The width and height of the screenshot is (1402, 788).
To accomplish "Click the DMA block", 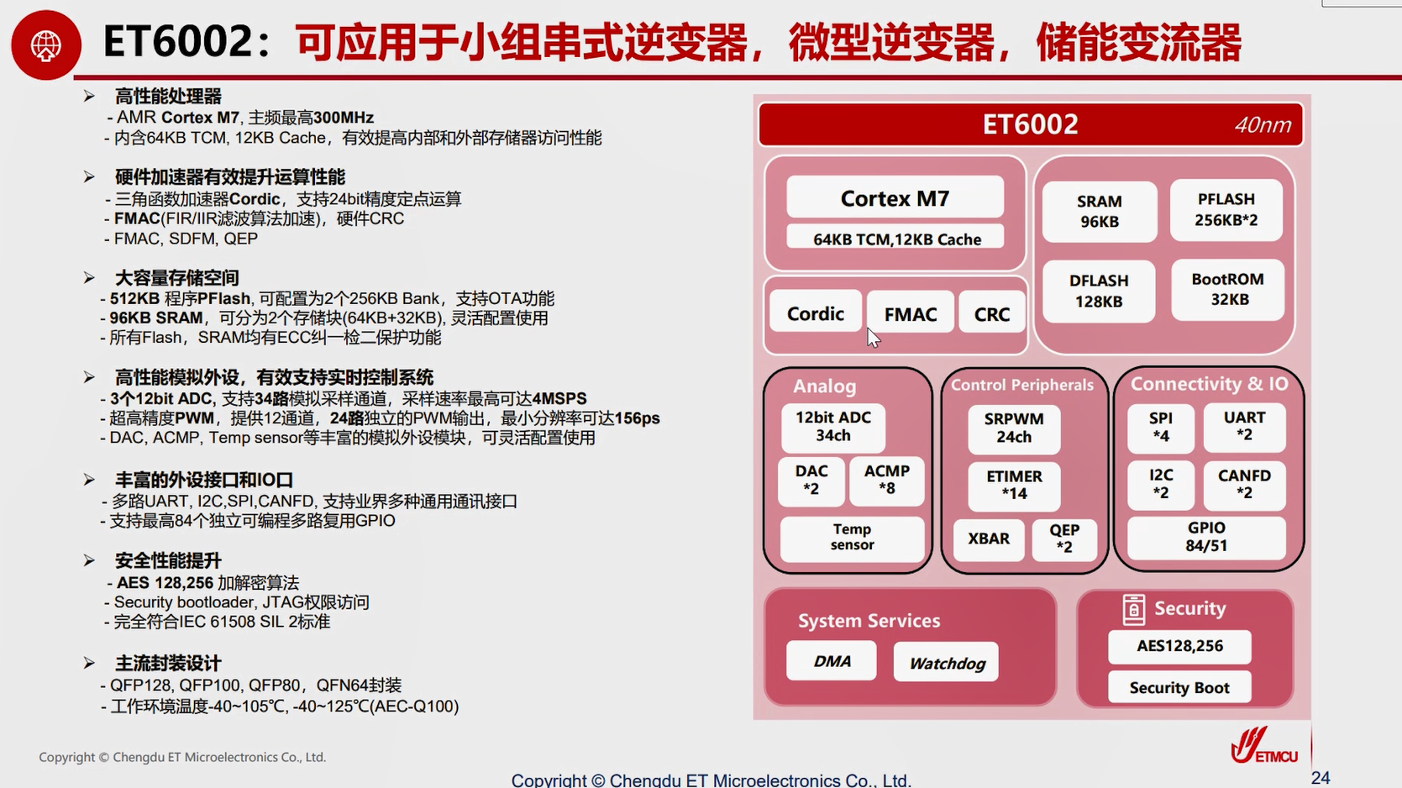I will (x=832, y=661).
